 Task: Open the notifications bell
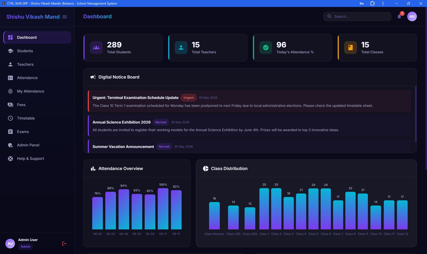pyautogui.click(x=399, y=17)
